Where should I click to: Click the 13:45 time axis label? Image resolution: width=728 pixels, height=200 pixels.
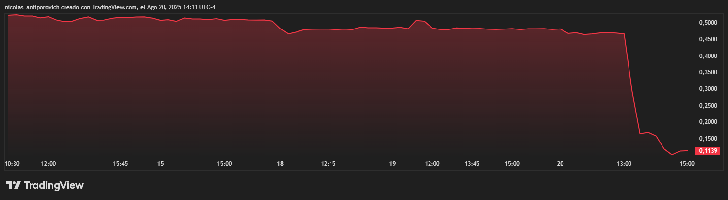472,163
